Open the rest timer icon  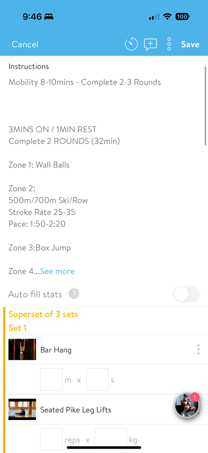pyautogui.click(x=131, y=44)
